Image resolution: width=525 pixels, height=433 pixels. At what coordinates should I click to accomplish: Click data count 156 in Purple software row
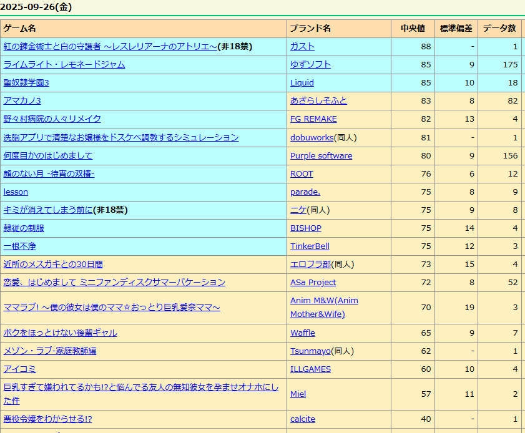(x=510, y=155)
